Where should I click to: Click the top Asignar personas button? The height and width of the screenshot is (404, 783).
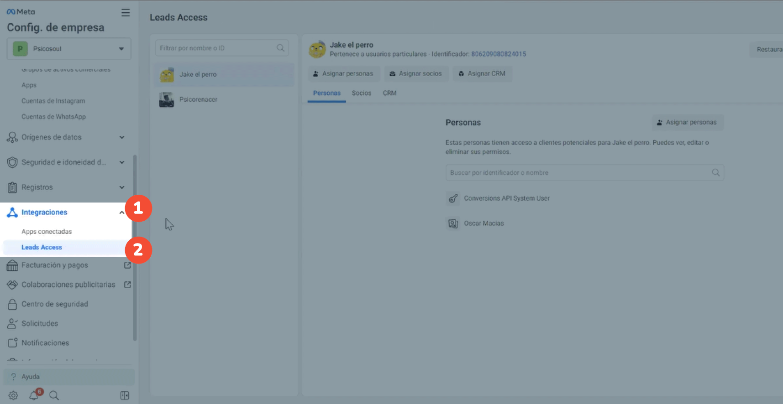(x=343, y=74)
